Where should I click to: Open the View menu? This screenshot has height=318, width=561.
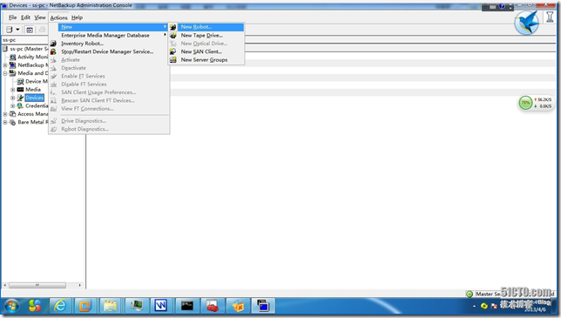[40, 17]
